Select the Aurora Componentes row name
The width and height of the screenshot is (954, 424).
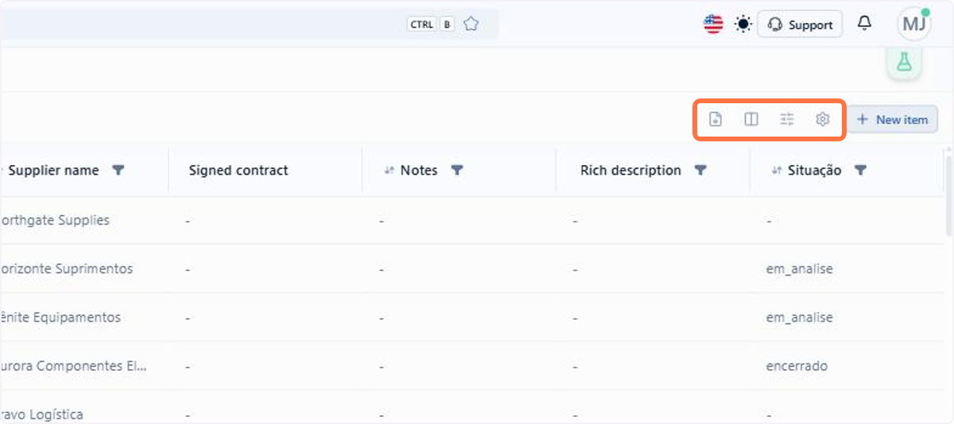click(74, 366)
